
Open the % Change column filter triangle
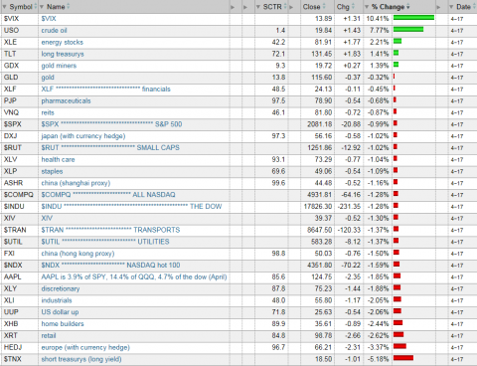(367, 7)
